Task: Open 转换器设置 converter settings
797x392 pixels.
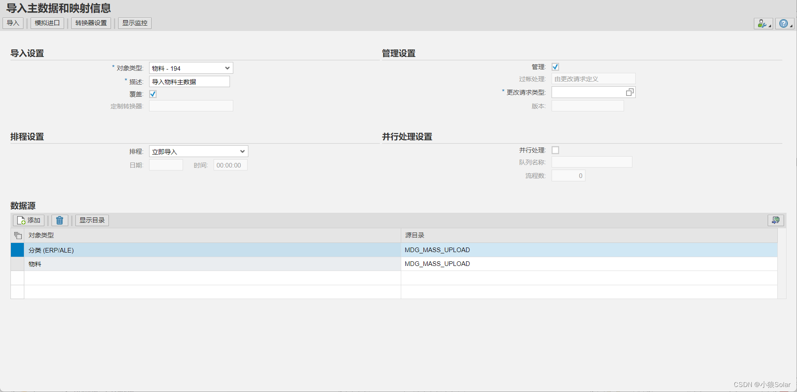Action: (91, 23)
